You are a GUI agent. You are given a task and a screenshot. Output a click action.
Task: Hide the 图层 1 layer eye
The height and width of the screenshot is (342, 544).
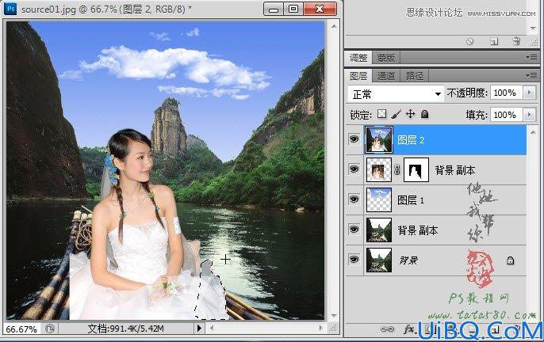pos(354,199)
